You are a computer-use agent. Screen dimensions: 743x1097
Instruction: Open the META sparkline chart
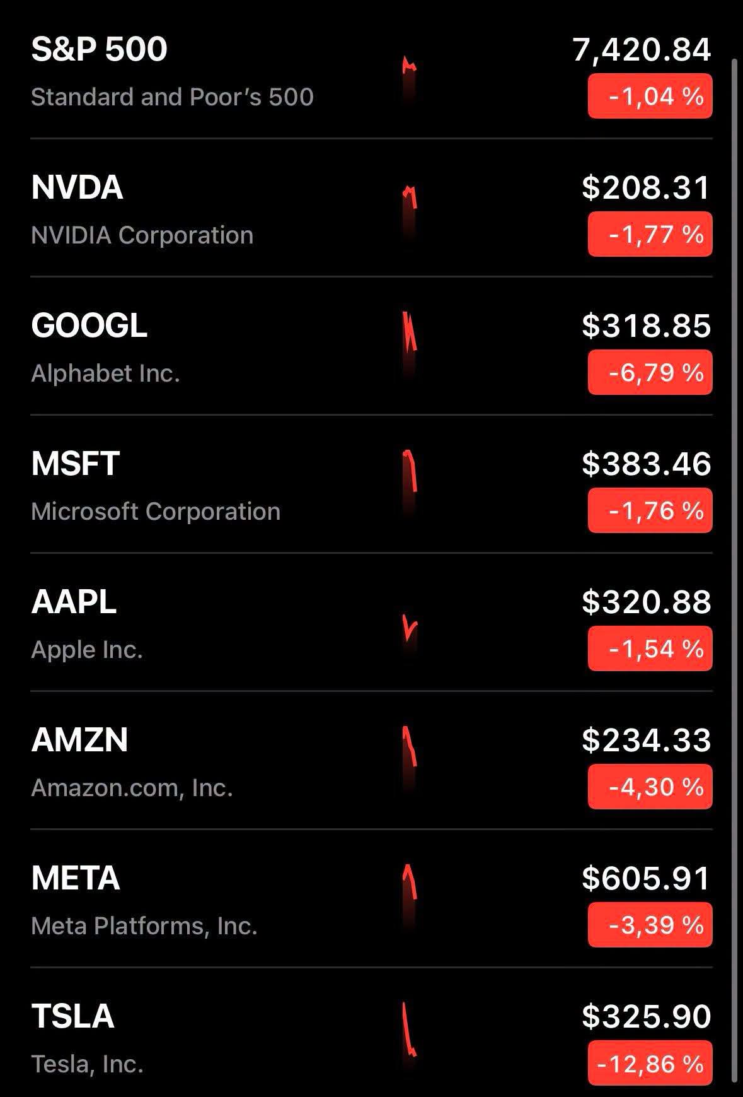410,896
